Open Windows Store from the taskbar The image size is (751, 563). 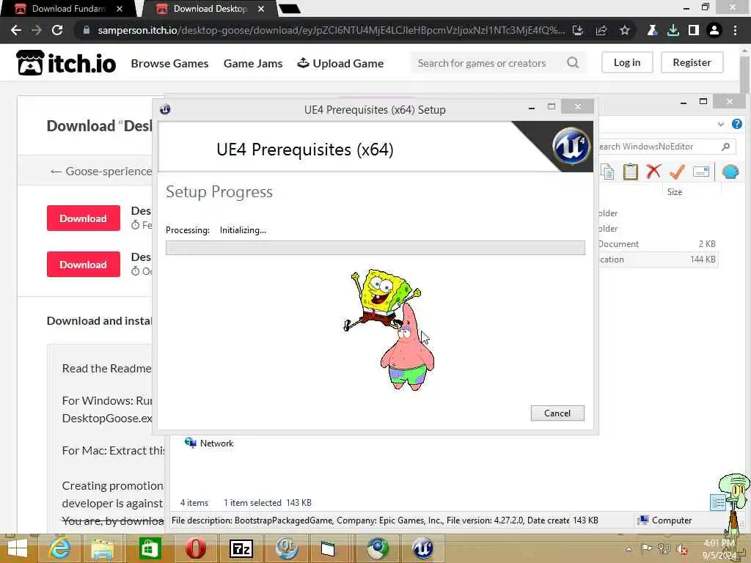(x=149, y=548)
